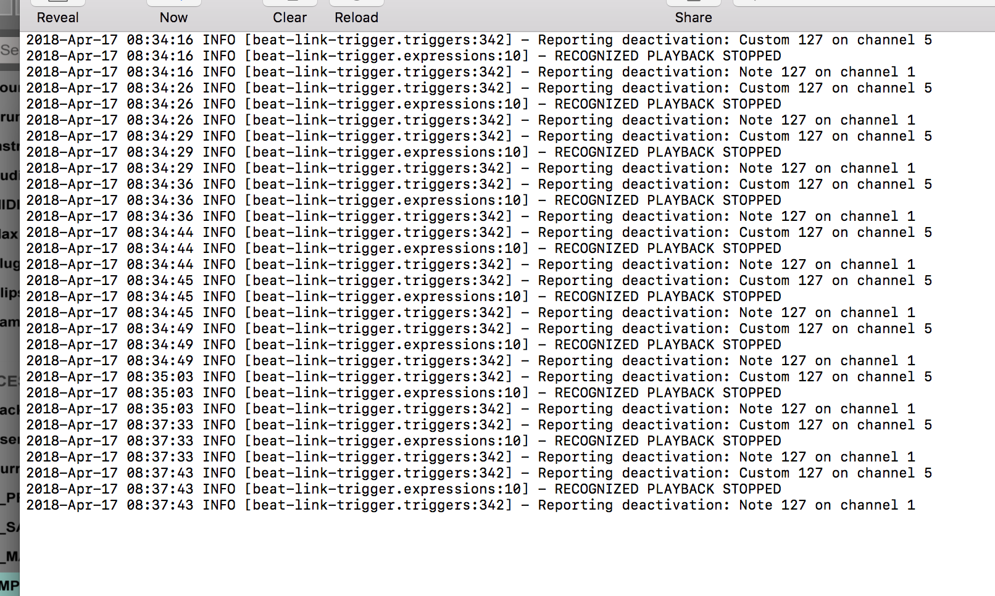The width and height of the screenshot is (995, 596).
Task: Select highlighted MP item in left sidebar
Action: pos(9,585)
